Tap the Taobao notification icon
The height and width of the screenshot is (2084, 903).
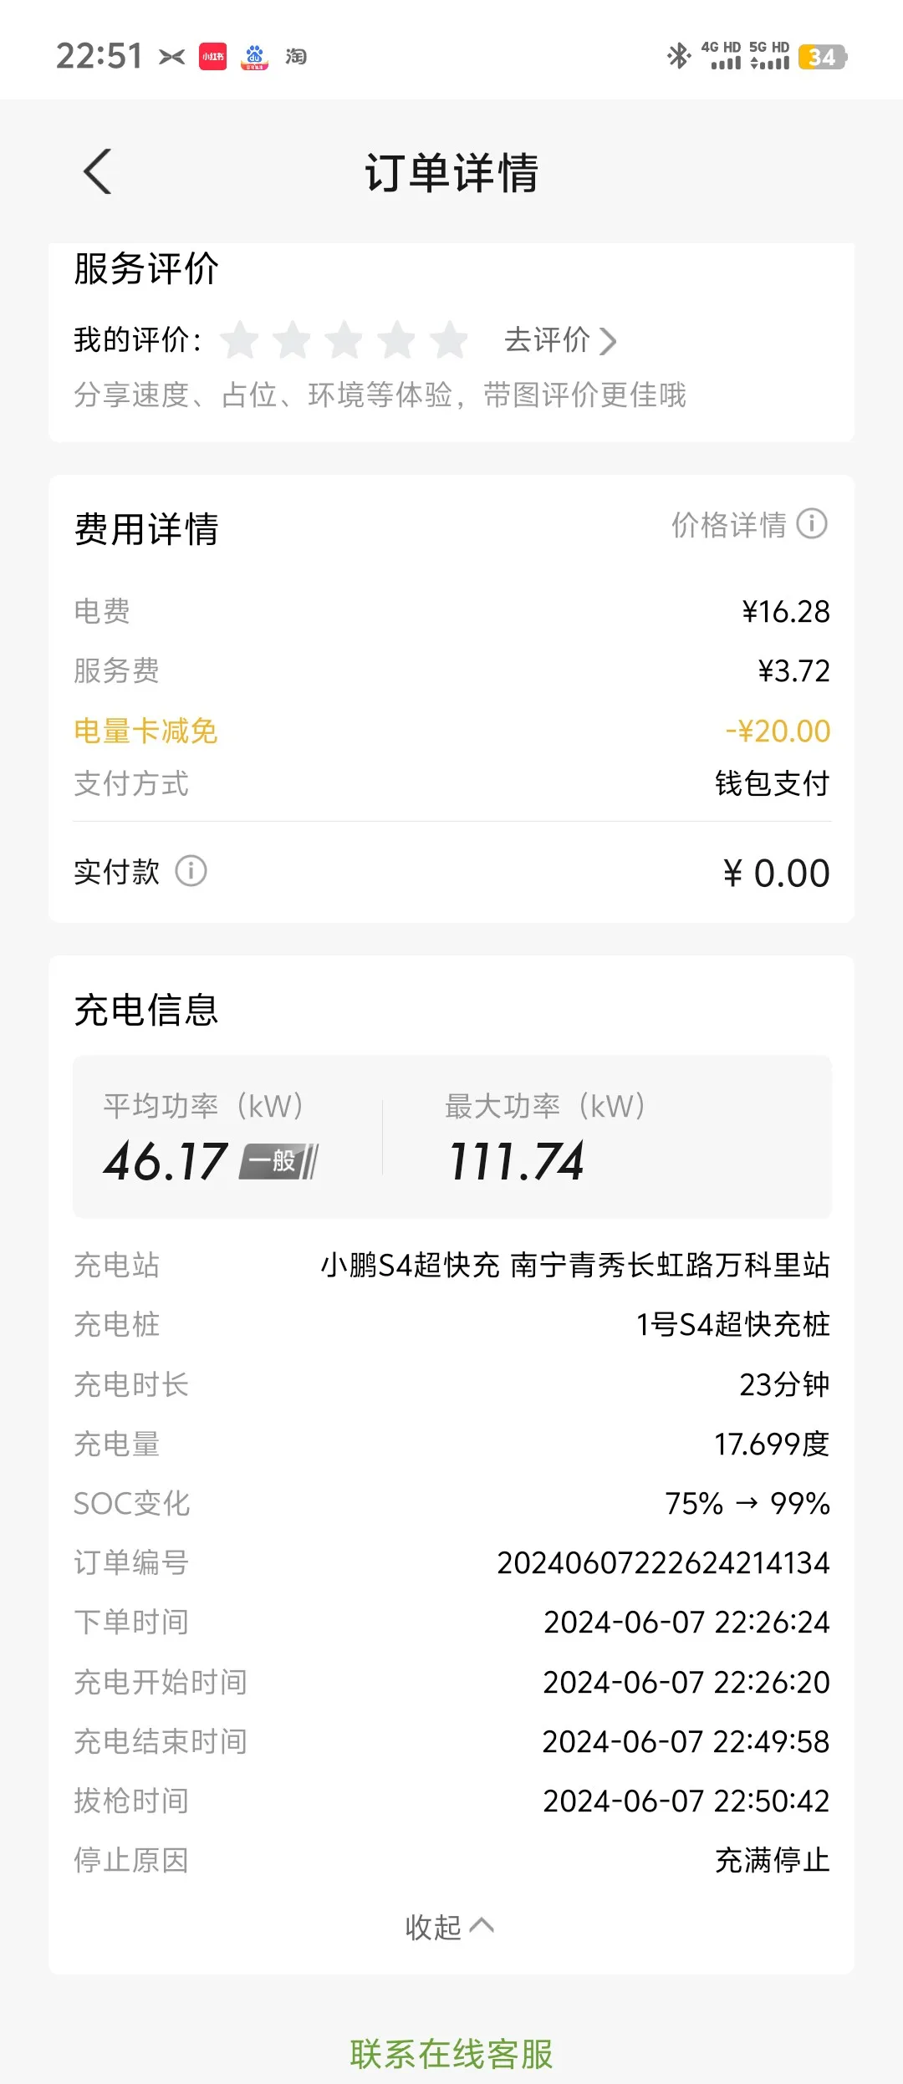(296, 57)
